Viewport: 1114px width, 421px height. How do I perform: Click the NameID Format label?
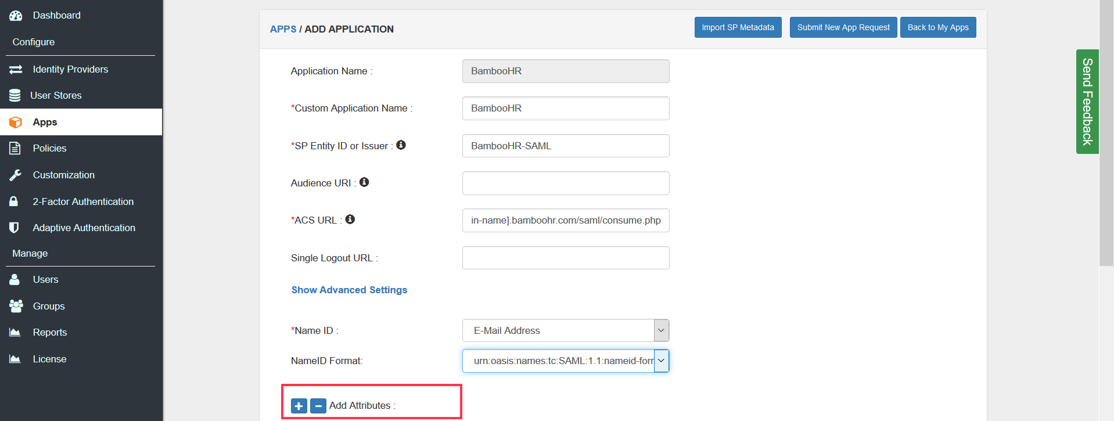[x=326, y=361]
